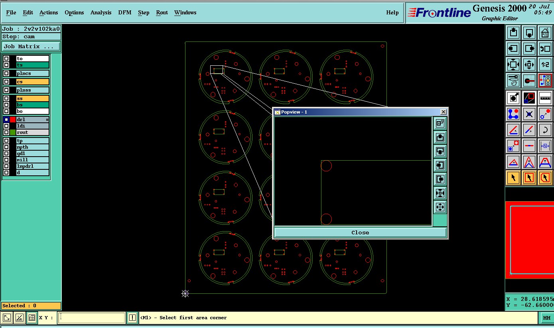Click the red color swatch beside drl
The width and height of the screenshot is (554, 328).
coord(13,120)
